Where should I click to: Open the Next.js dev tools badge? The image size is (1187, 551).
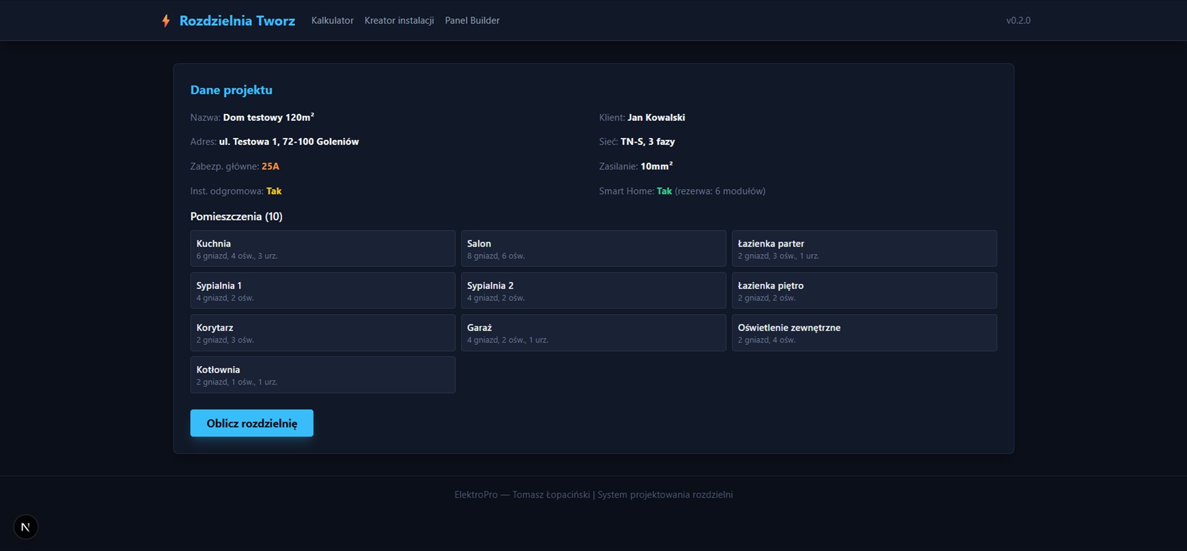coord(25,527)
